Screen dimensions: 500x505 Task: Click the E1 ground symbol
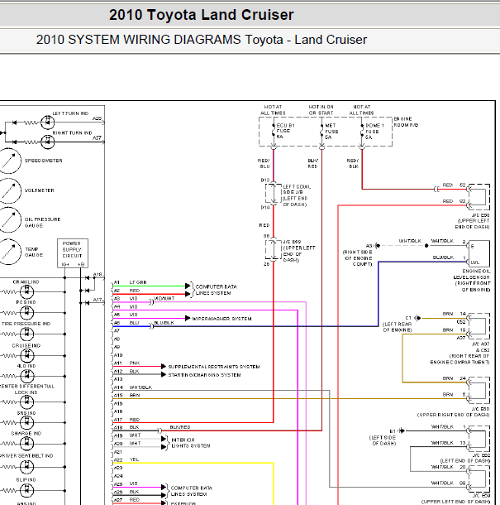click(x=402, y=430)
